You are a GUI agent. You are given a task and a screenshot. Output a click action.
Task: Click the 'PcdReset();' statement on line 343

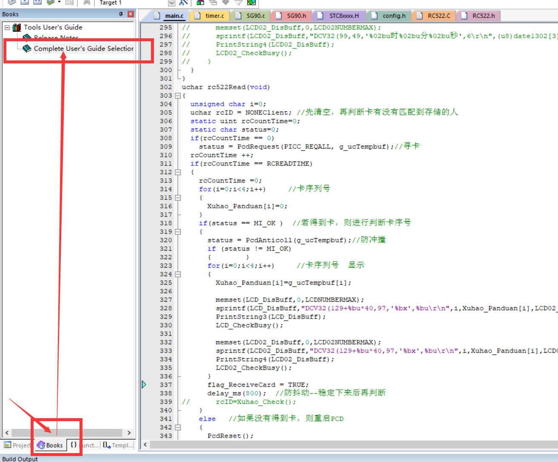click(230, 436)
